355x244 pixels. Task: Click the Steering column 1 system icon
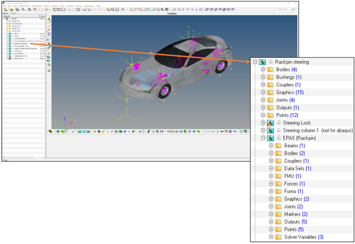[270, 130]
